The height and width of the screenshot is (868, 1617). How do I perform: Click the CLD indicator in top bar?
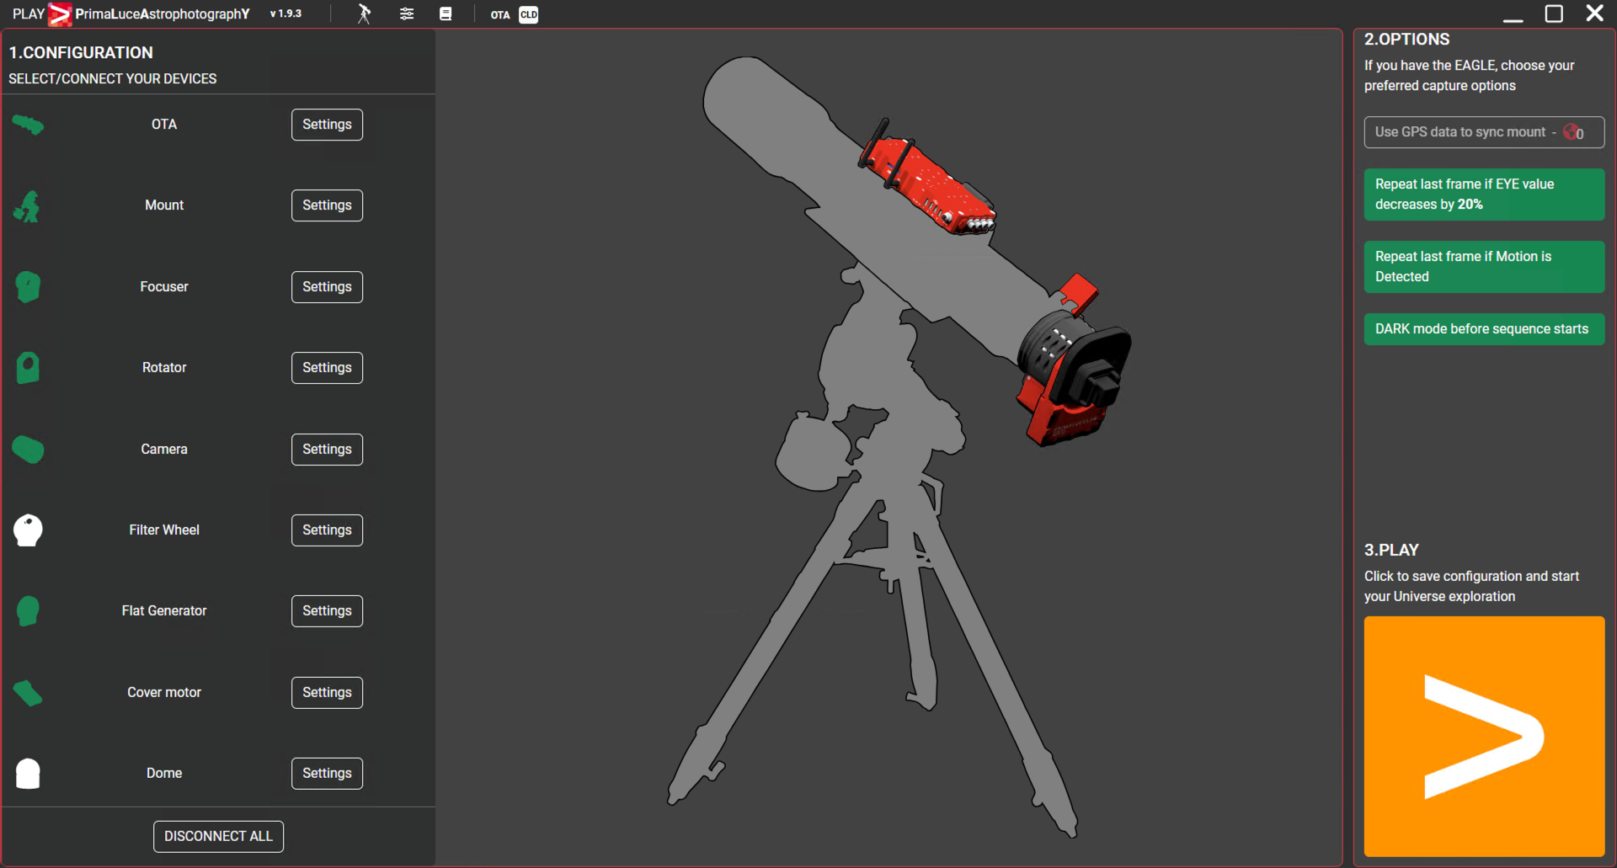pos(529,15)
